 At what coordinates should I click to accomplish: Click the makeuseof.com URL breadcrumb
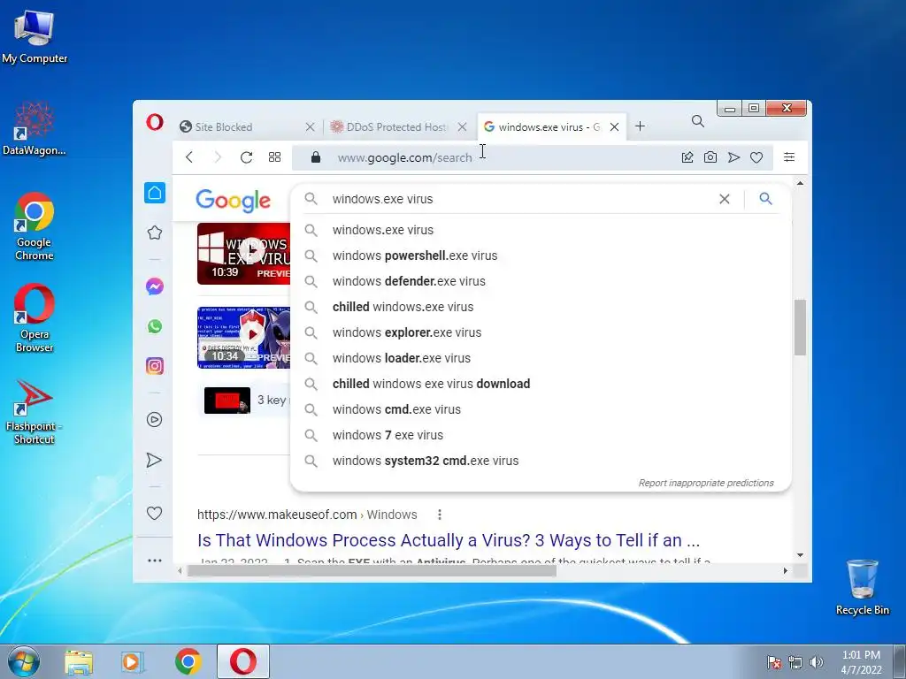coord(307,515)
